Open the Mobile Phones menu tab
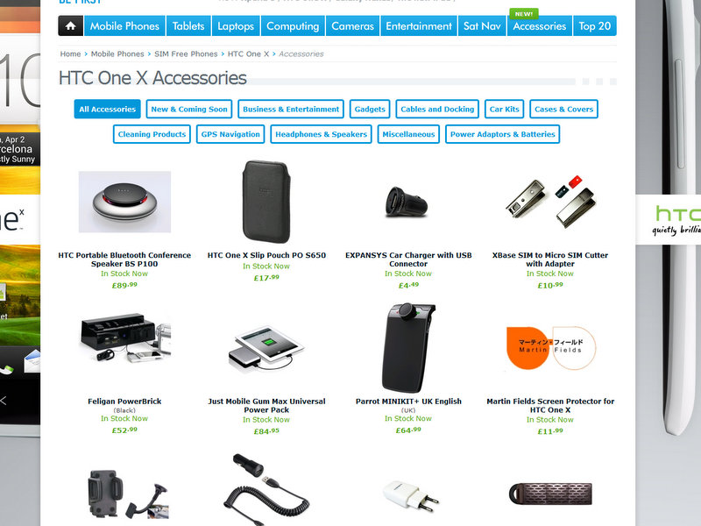The image size is (701, 526). (x=124, y=26)
